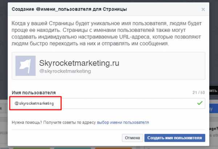Click the dialog title 'Создание @имени_пользователя для Страницы'

tap(69, 9)
